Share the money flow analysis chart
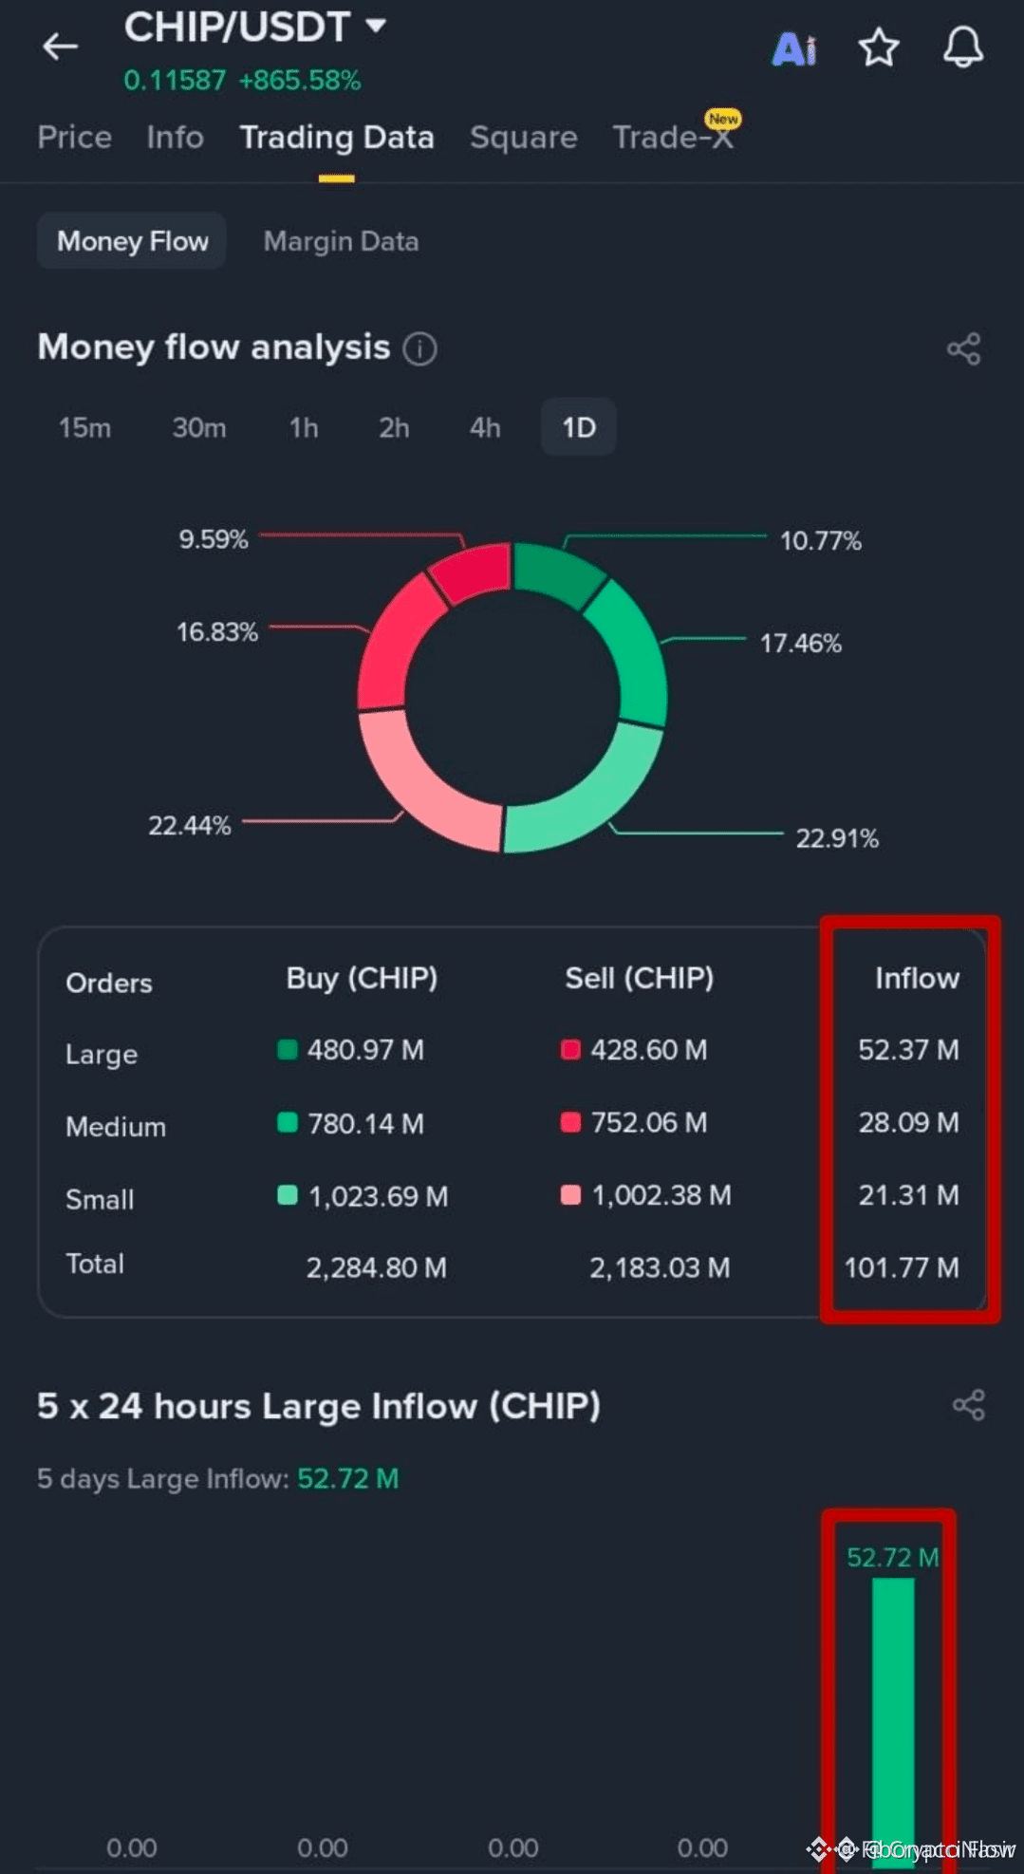 point(963,348)
